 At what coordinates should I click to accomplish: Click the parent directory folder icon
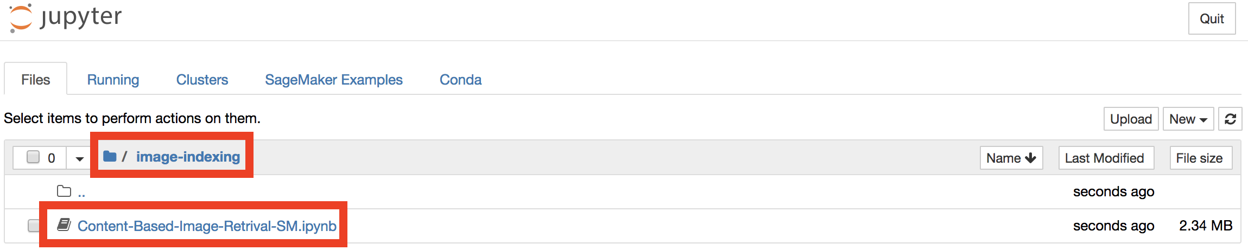point(64,191)
